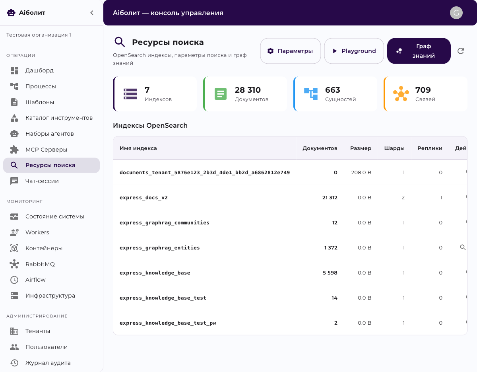Image resolution: width=477 pixels, height=372 pixels.
Task: Click the Дашборд grid icon in sidebar
Action: coord(14,70)
